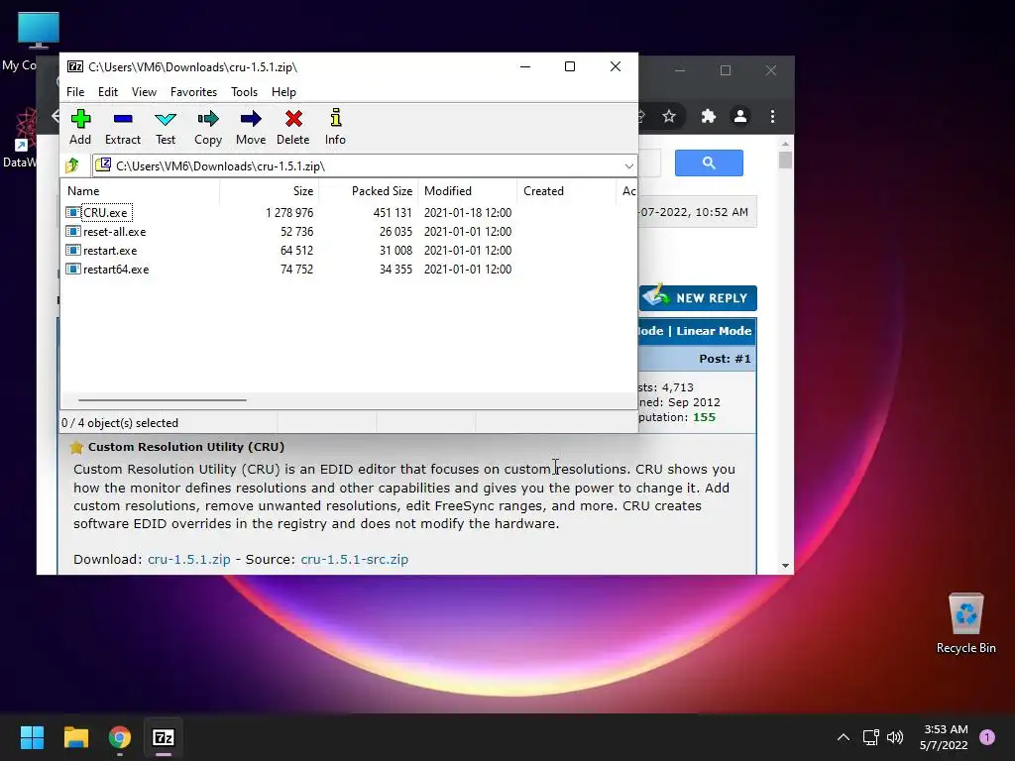Open the Windows Start menu
The width and height of the screenshot is (1015, 761).
click(32, 737)
